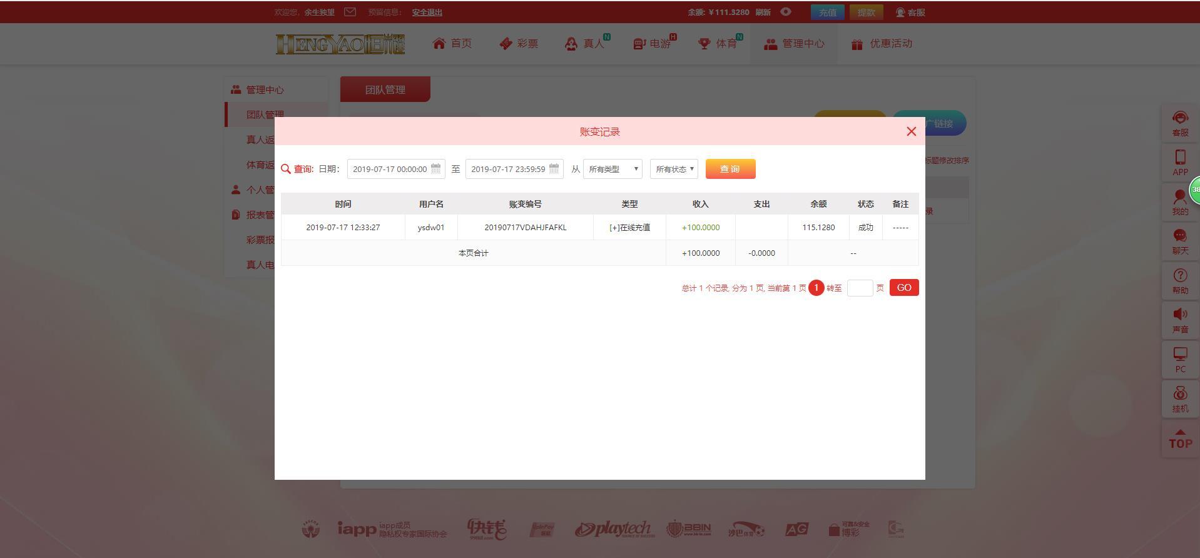1200x558 pixels.
Task: Click the AG logo in footer
Action: pyautogui.click(x=796, y=530)
